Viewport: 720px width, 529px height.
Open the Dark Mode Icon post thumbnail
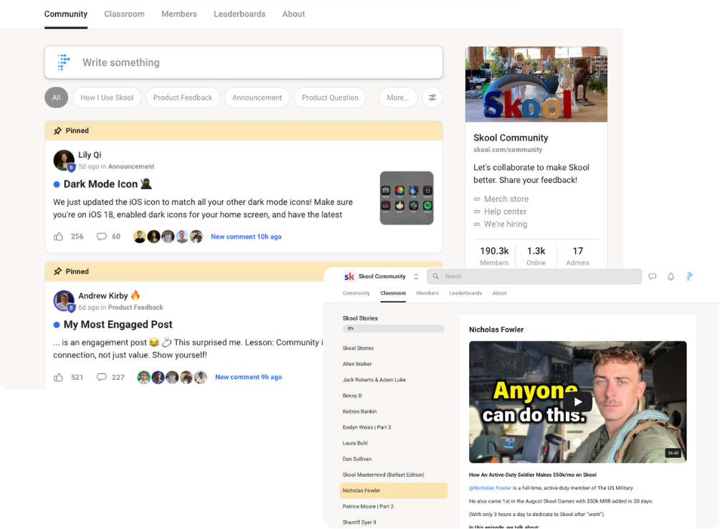[x=407, y=199]
